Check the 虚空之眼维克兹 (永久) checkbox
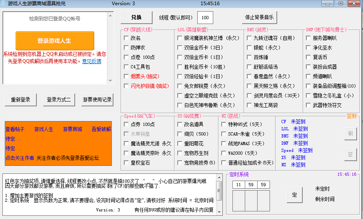Viewport: 363px width, 219px height. 180,96
